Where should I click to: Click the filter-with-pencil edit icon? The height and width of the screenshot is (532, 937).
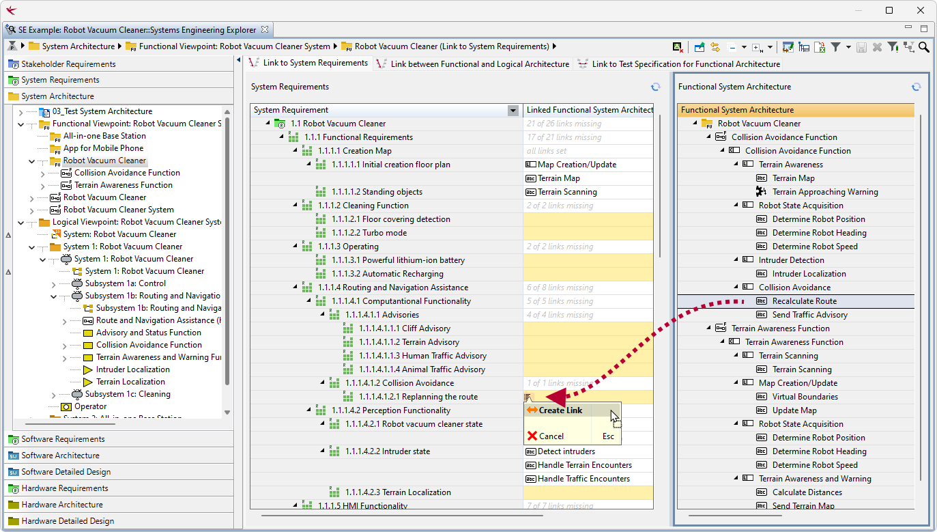[893, 47]
